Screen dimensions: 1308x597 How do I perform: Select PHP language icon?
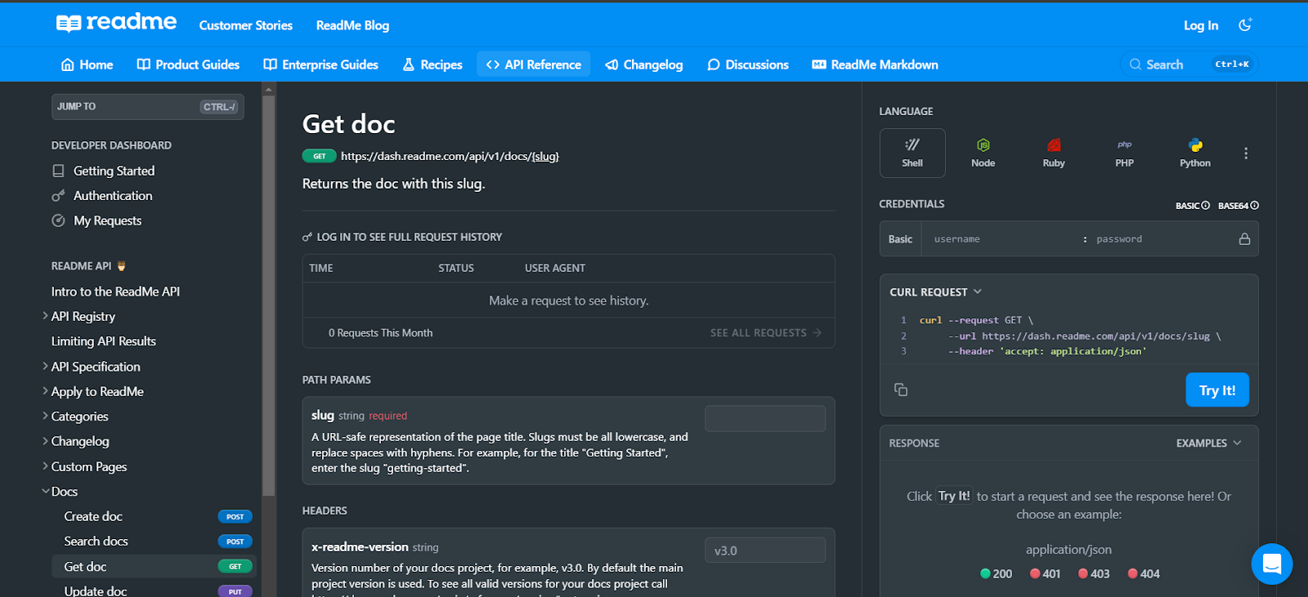coord(1124,153)
